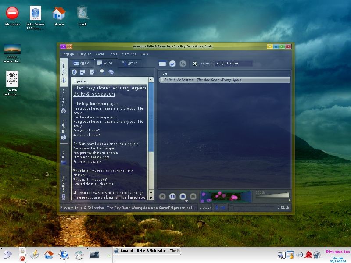Stop playback with the square button

coord(183,196)
